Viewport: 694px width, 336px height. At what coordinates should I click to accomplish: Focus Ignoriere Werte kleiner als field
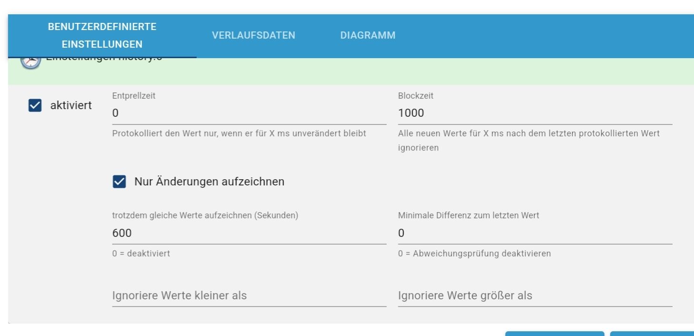click(x=249, y=296)
